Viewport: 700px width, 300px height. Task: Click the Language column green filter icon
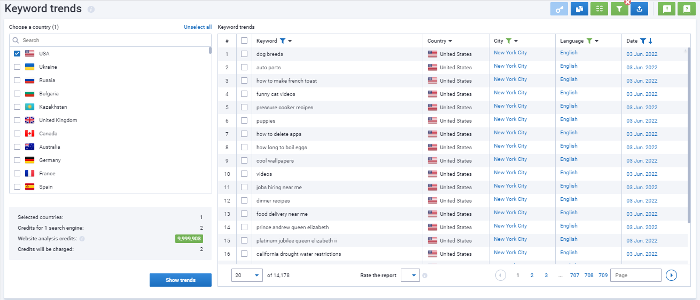(589, 41)
